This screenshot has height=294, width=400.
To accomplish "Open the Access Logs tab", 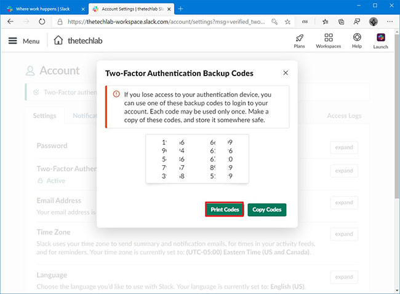I will point(344,116).
